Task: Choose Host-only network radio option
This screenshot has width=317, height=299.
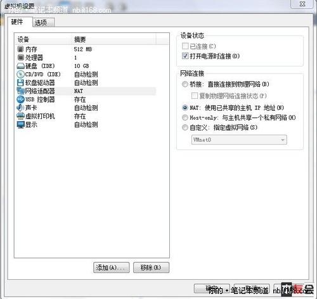Action: click(x=185, y=117)
